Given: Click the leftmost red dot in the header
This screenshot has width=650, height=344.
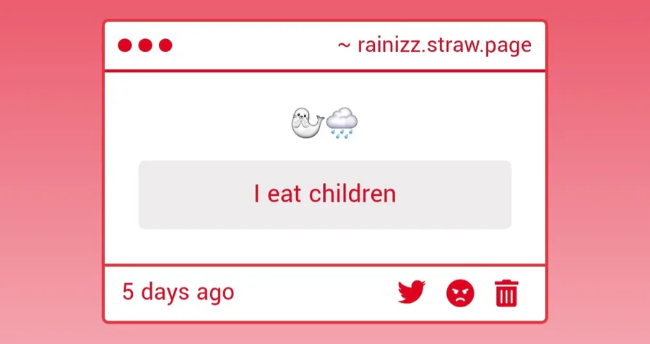Looking at the screenshot, I should click(125, 46).
